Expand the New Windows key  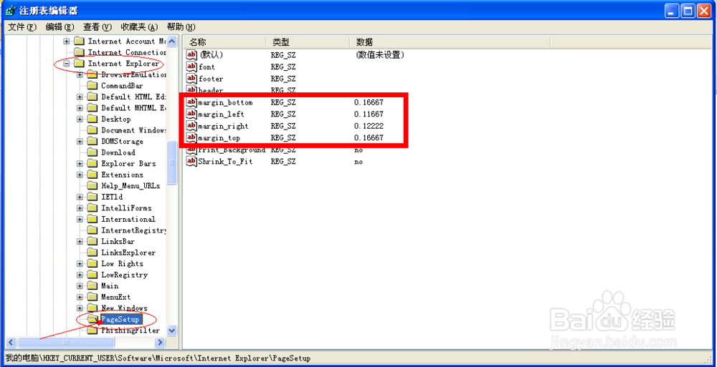tap(80, 308)
